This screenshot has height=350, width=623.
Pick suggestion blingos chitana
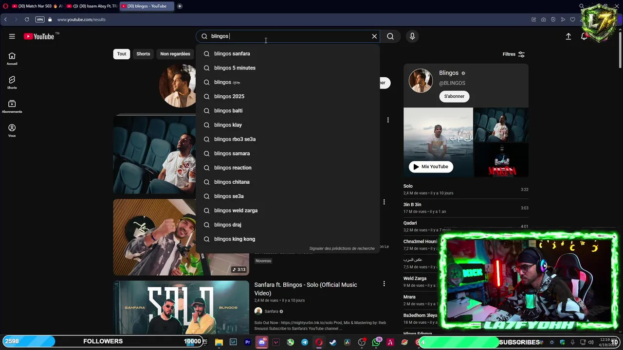click(288, 182)
